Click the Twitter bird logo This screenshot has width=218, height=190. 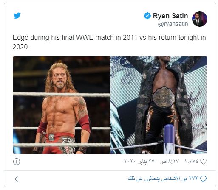(x=17, y=16)
